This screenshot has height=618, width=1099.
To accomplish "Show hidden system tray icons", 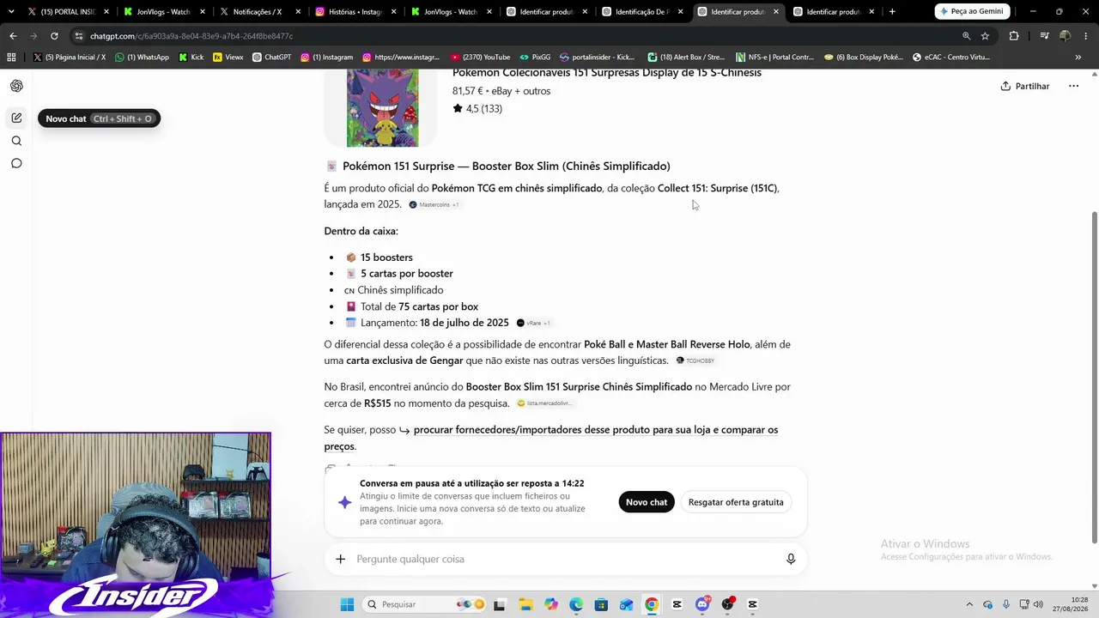I will click(969, 604).
